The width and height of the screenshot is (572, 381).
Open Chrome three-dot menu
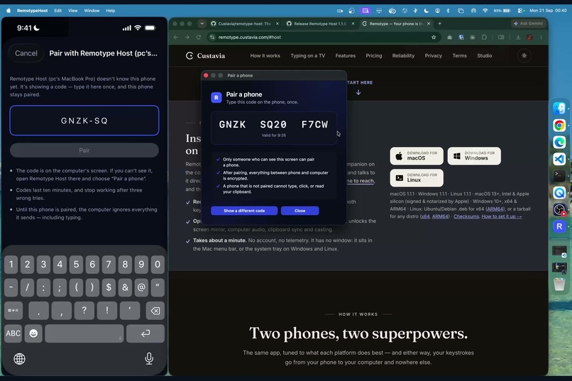click(x=541, y=37)
